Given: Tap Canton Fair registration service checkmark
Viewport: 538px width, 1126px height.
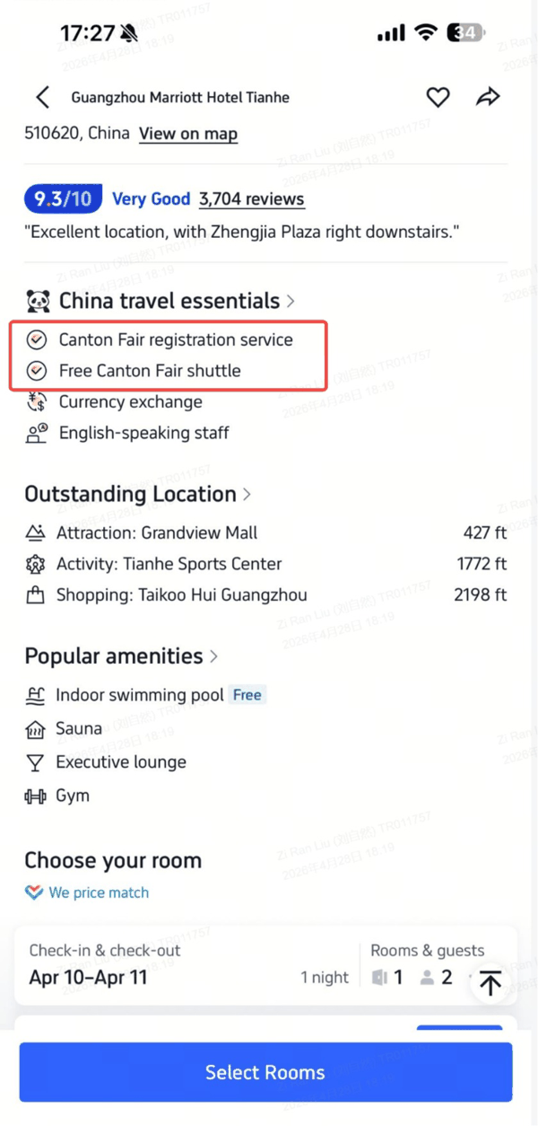Looking at the screenshot, I should click(x=37, y=340).
